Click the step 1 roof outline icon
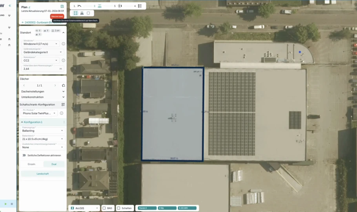The height and width of the screenshot is (212, 357). 79,6
